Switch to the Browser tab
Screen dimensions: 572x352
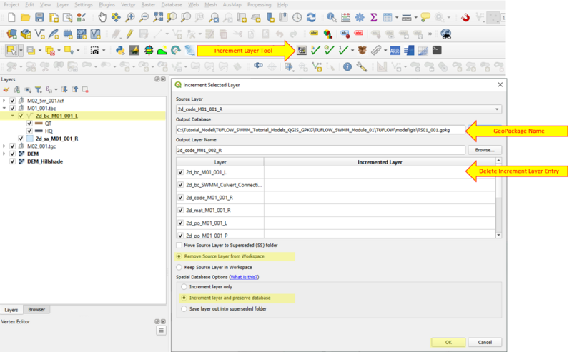(36, 310)
